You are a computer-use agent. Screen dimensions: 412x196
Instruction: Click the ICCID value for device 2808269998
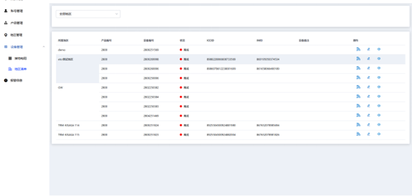(x=221, y=59)
